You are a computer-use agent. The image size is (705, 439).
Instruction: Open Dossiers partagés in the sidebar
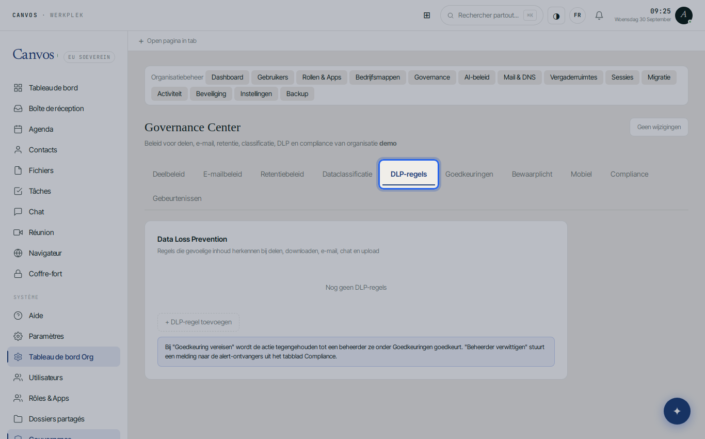pos(64,419)
